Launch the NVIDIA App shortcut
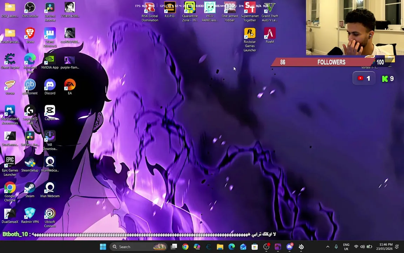 [x=50, y=61]
